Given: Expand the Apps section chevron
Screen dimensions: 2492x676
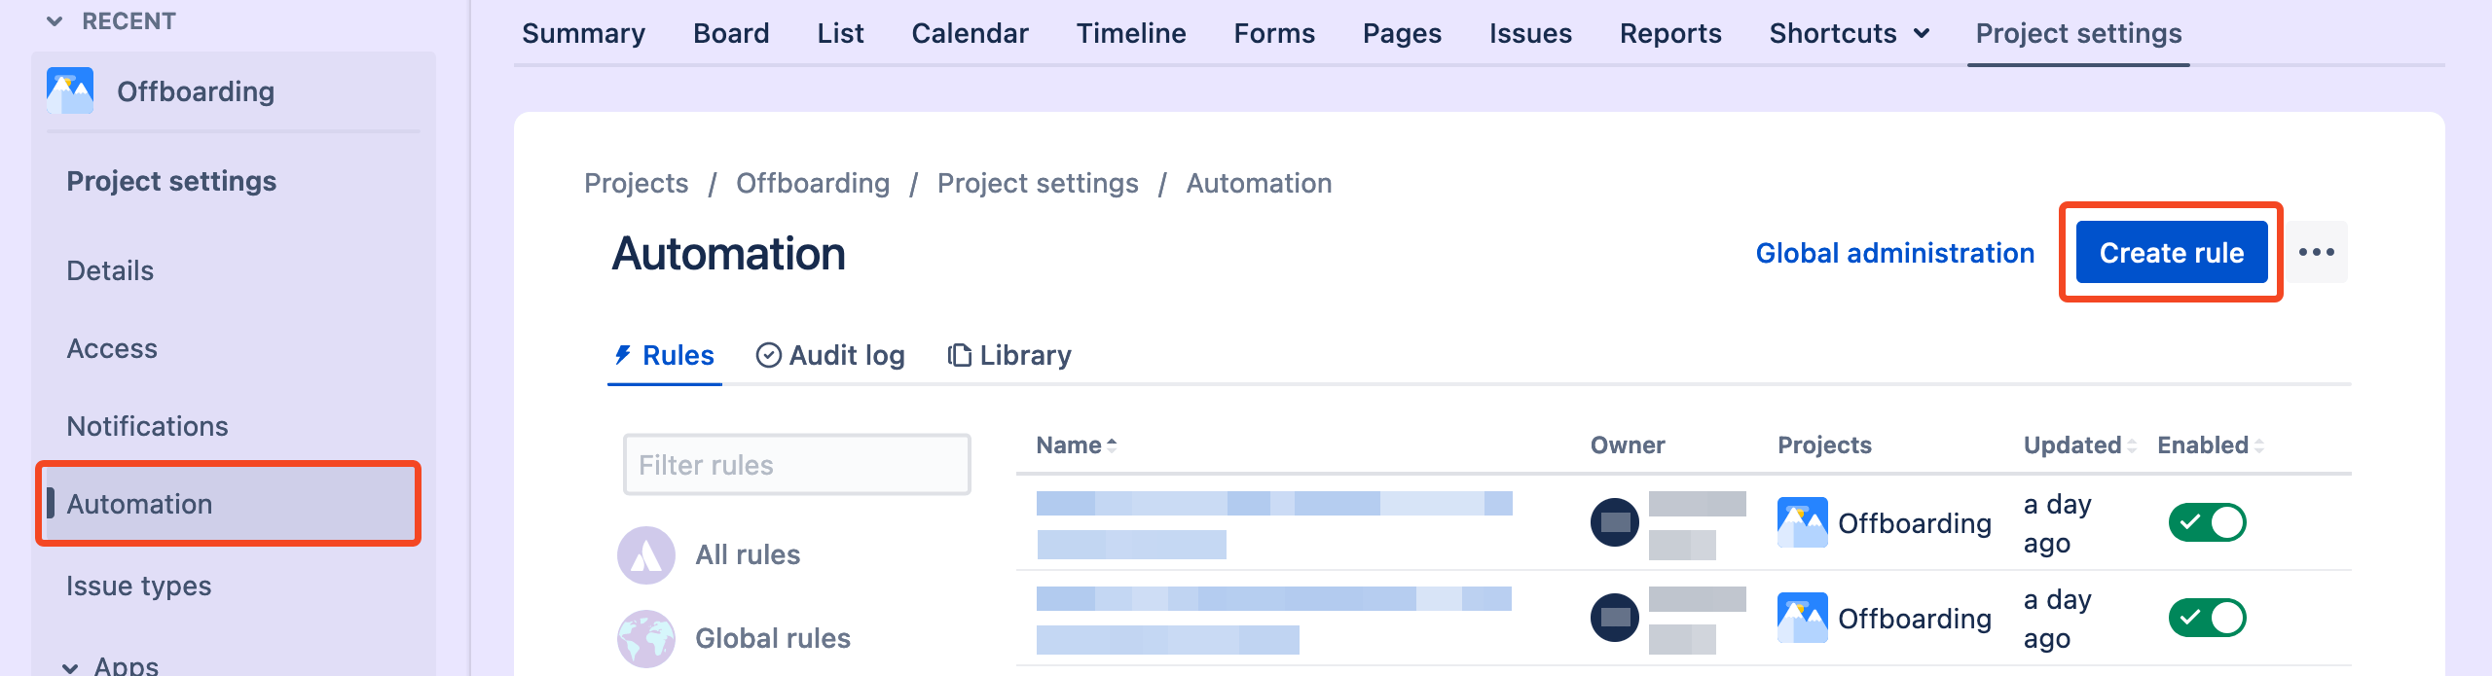Looking at the screenshot, I should (70, 667).
